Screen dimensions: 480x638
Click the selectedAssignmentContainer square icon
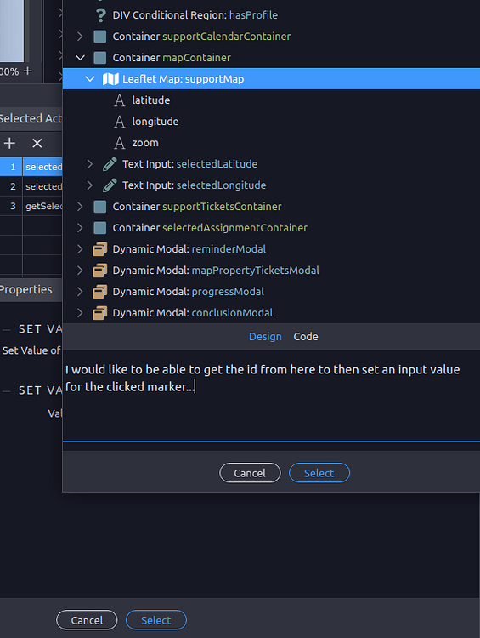(x=100, y=228)
